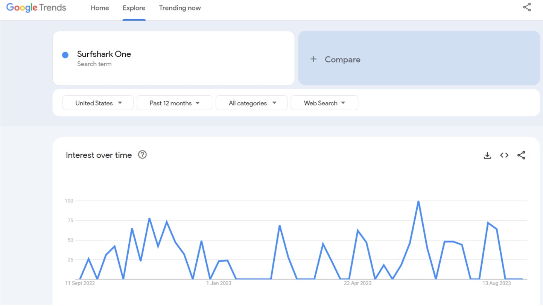Open the All categories dropdown

pyautogui.click(x=251, y=103)
